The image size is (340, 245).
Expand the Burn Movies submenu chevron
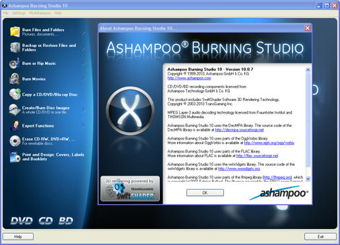83,79
